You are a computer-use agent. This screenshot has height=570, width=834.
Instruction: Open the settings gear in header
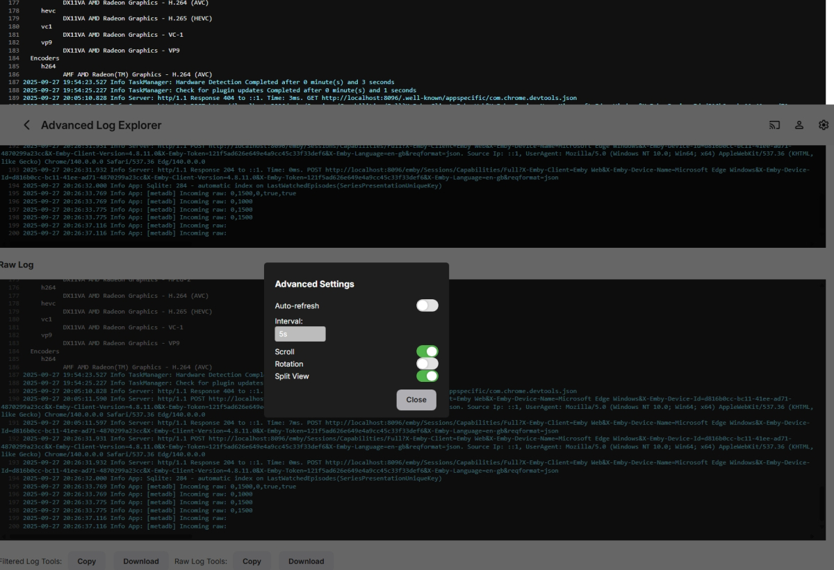pyautogui.click(x=824, y=125)
